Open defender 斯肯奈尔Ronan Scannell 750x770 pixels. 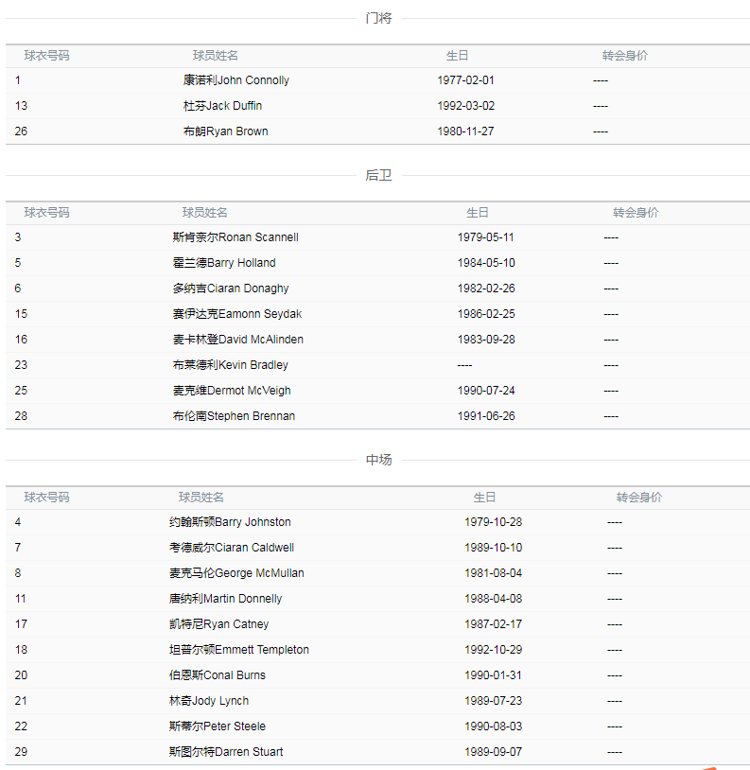(235, 237)
